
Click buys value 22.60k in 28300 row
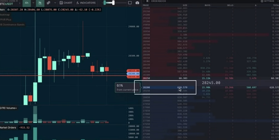[206, 75]
